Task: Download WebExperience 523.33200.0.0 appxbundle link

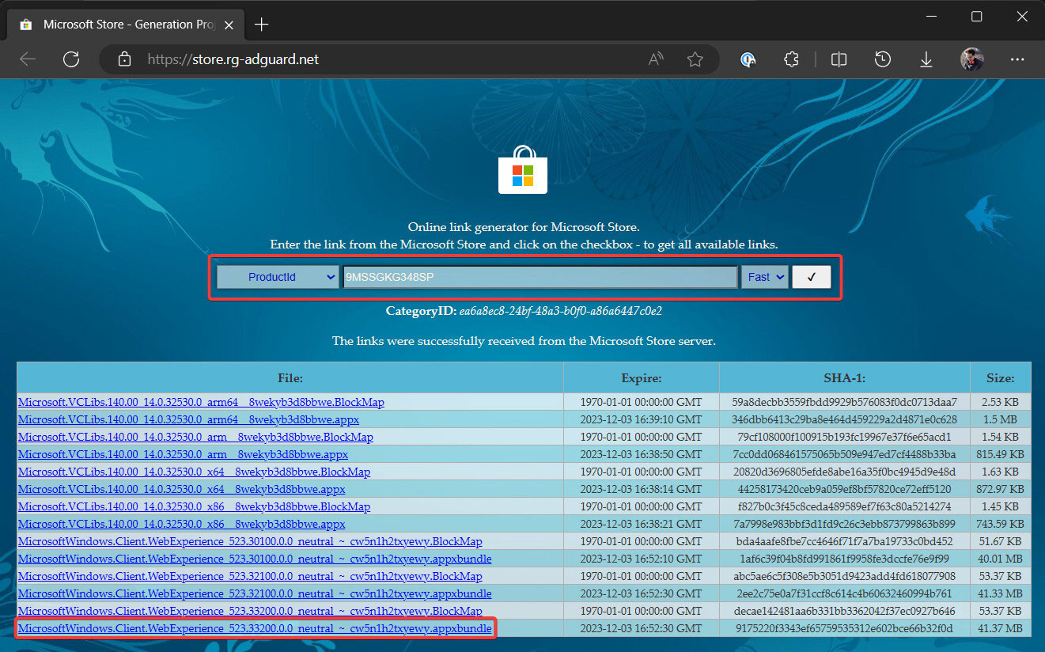Action: pyautogui.click(x=255, y=628)
